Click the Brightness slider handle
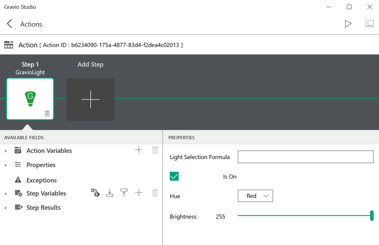Image resolution: width=379 pixels, height=245 pixels. (x=372, y=215)
